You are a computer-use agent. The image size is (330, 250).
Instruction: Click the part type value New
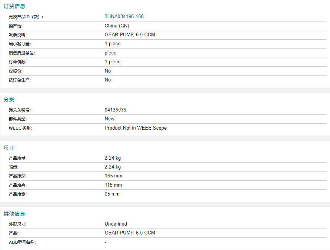(x=109, y=119)
